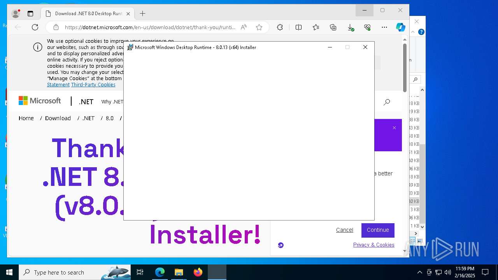Click the page vertical scrollbar thumb
Viewport: 498px width, 280px height.
pyautogui.click(x=405, y=68)
